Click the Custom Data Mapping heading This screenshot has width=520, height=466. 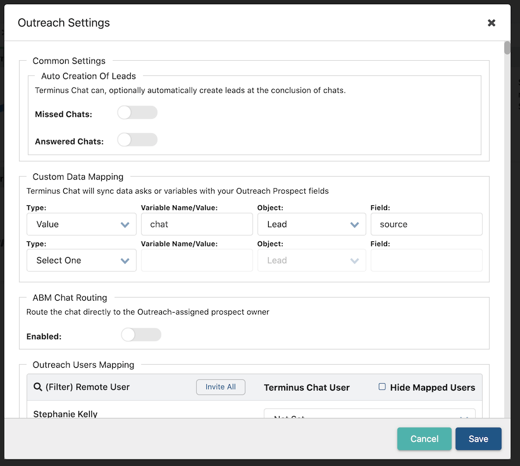click(78, 177)
